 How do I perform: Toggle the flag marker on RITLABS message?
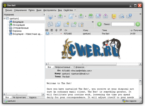click(61, 34)
